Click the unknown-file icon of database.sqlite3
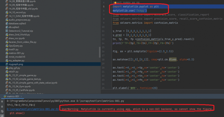The width and height of the screenshot is (224, 117). [x=7, y=24]
